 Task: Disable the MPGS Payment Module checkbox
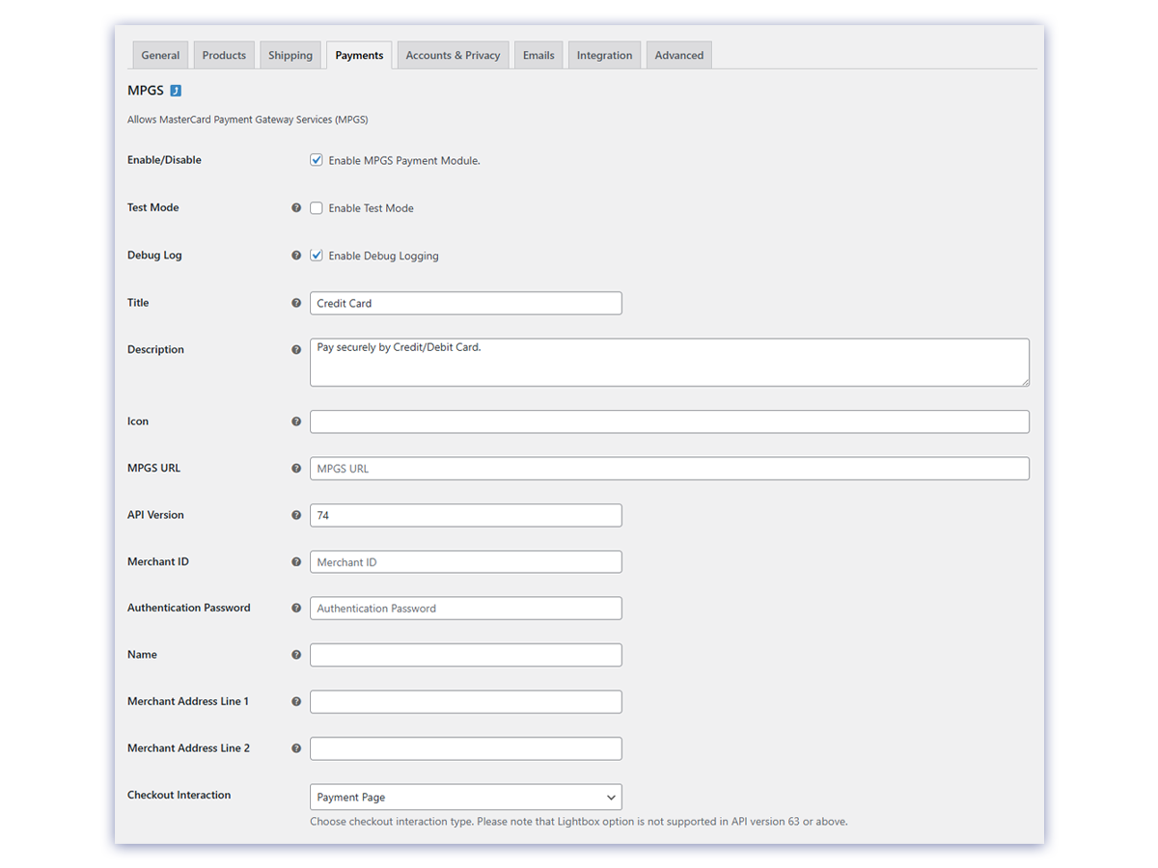[317, 159]
